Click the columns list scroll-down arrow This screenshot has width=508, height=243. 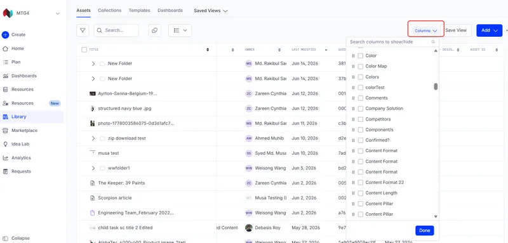point(436,216)
